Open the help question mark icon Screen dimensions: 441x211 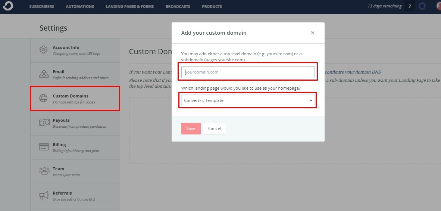410,6
